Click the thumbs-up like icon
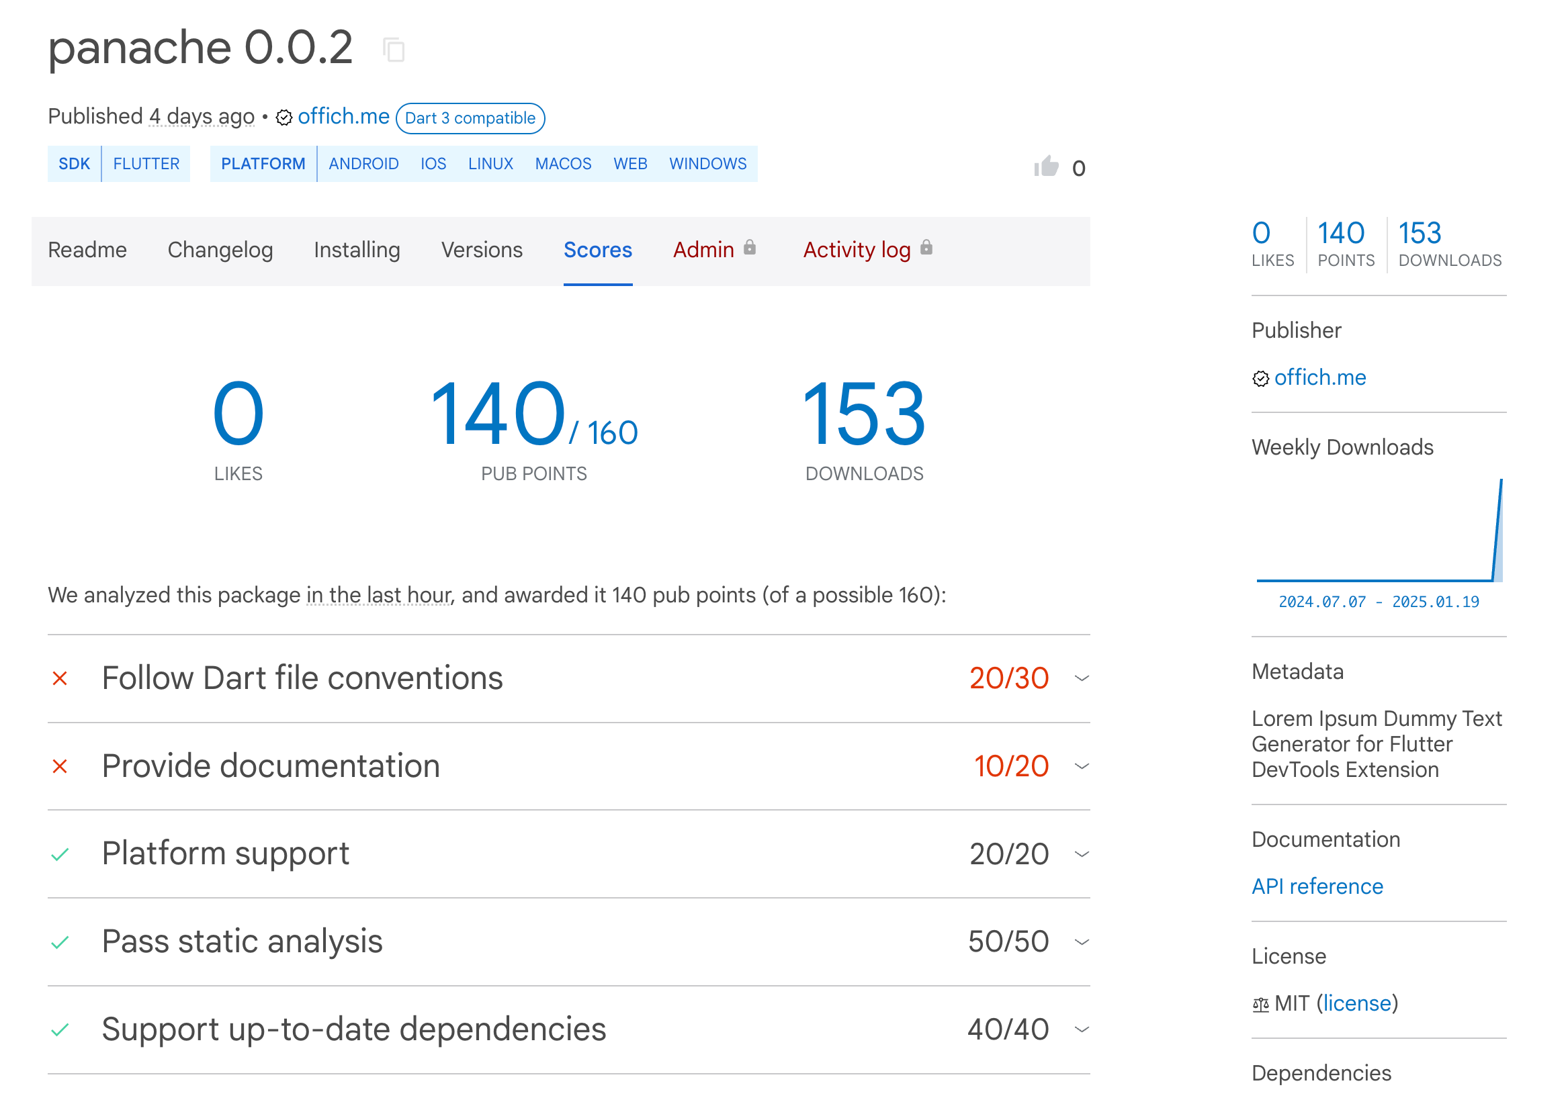Image resolution: width=1568 pixels, height=1104 pixels. [x=1045, y=167]
